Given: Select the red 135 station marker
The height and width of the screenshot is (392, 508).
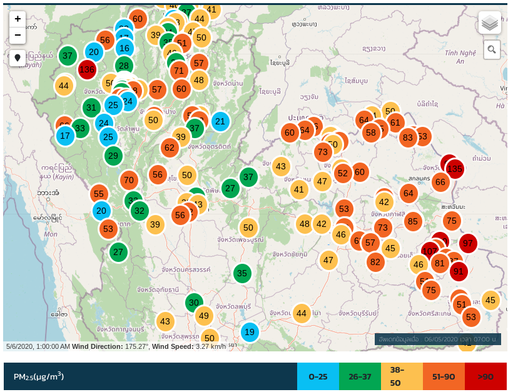Looking at the screenshot, I should tap(455, 169).
